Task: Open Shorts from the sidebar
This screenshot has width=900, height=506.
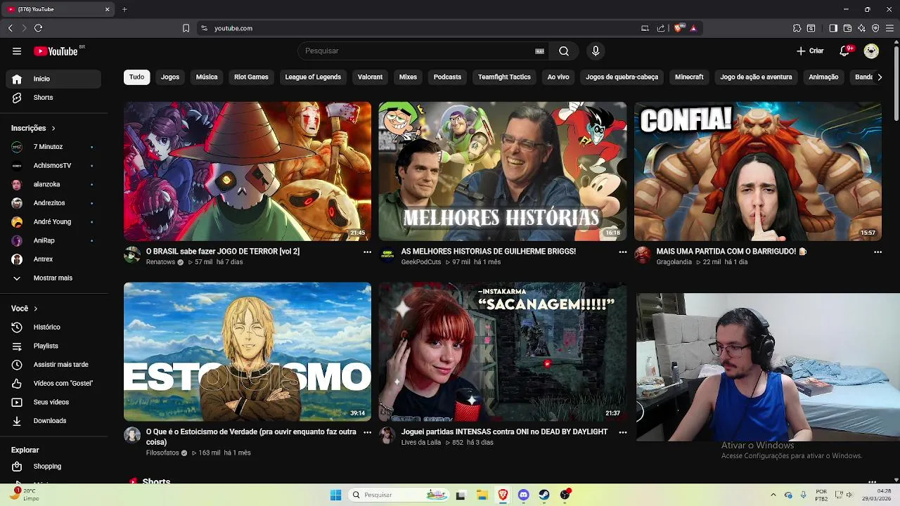Action: pyautogui.click(x=53, y=98)
